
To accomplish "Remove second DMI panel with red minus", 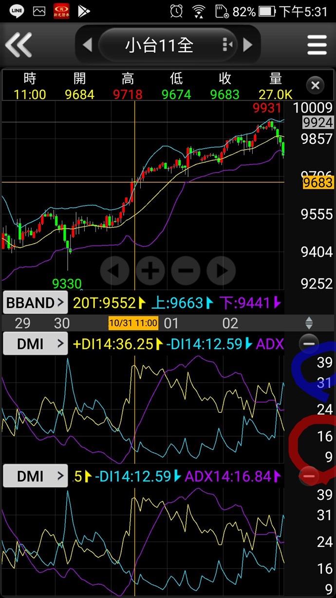I will 308,475.
